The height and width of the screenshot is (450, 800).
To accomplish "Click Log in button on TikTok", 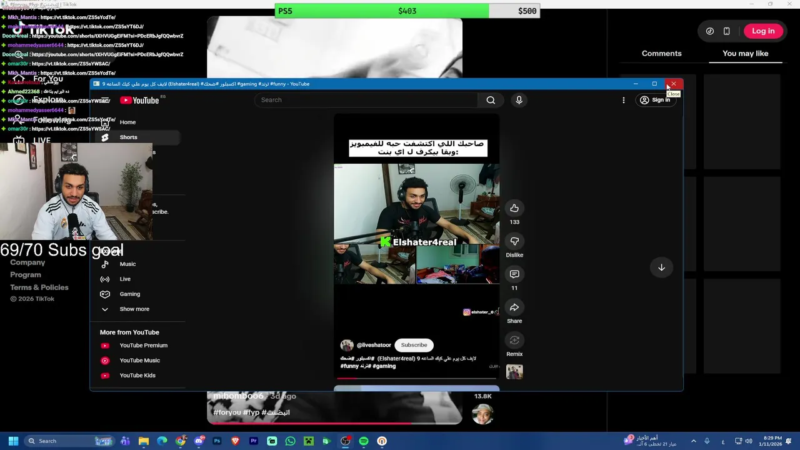I will [763, 31].
